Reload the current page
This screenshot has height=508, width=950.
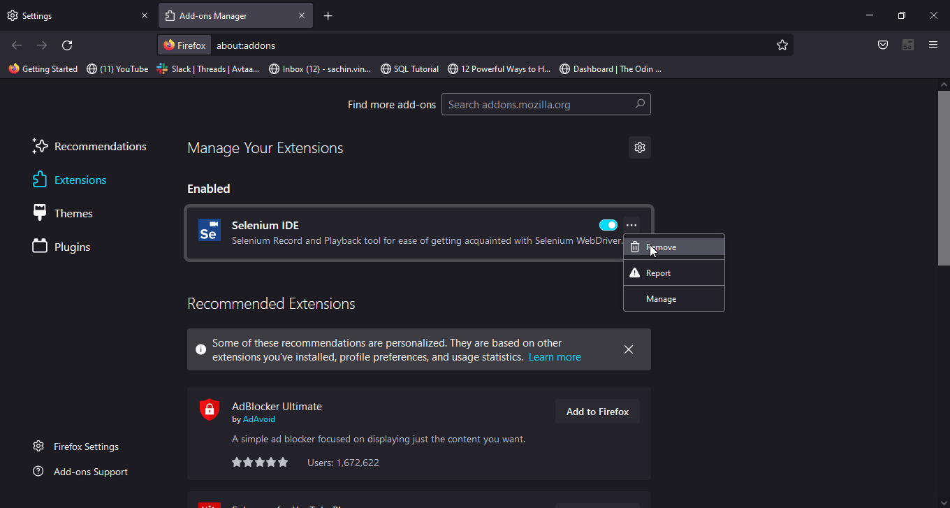[x=67, y=45]
